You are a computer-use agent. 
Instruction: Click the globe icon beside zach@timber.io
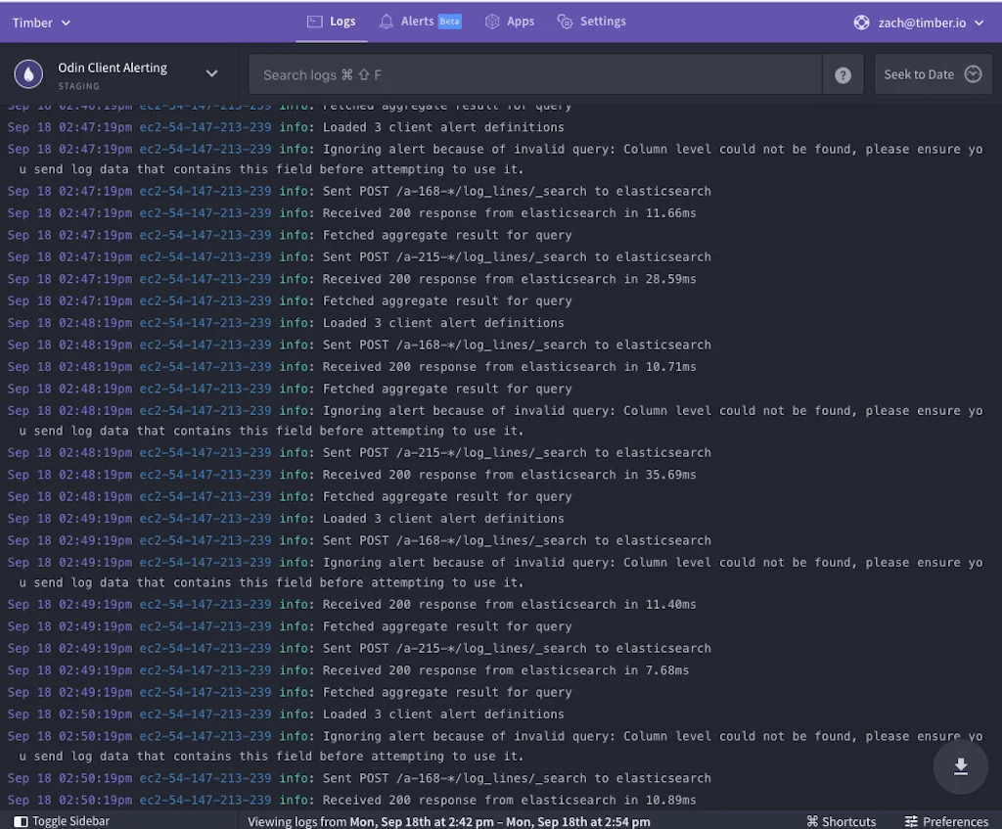[859, 21]
